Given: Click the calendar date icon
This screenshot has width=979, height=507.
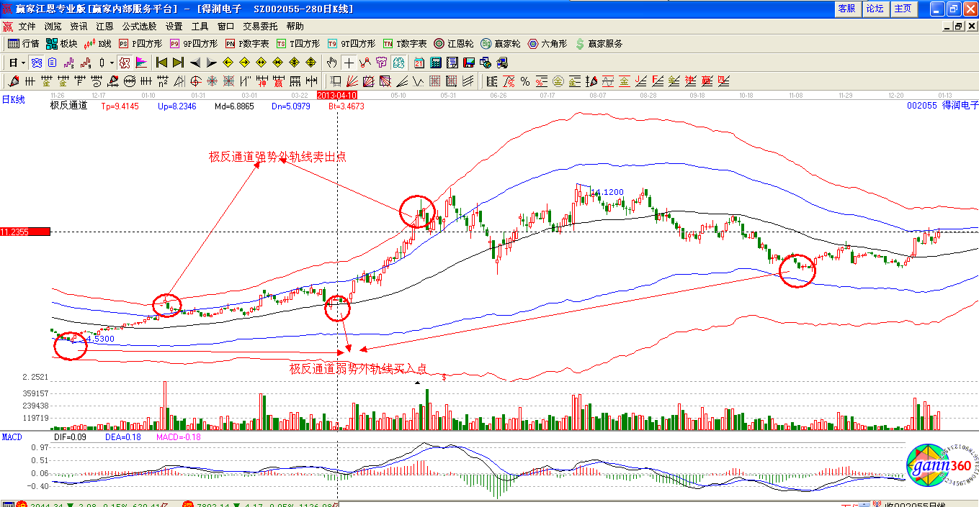Looking at the screenshot, I should [418, 63].
